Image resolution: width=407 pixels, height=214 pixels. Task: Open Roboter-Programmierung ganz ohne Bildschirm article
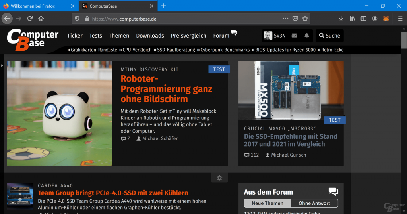tap(167, 89)
